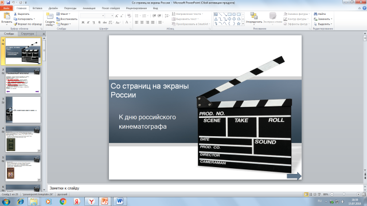The height and width of the screenshot is (206, 367).
Task: Start Slide Show from status bar
Action: click(319, 195)
